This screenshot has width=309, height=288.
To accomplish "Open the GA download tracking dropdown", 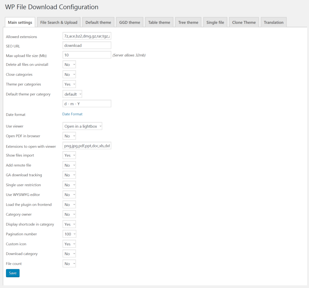I will click(x=69, y=175).
